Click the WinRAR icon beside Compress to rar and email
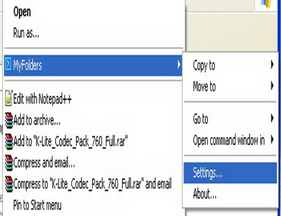 [9, 184]
